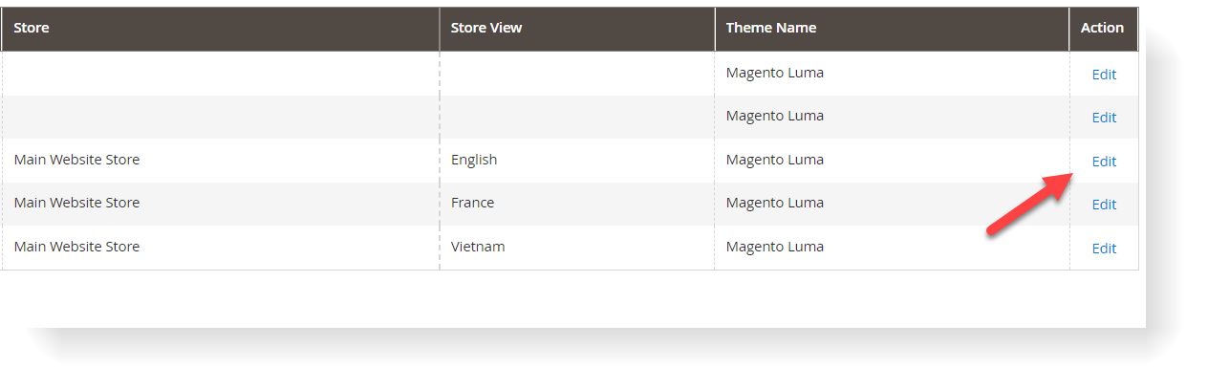Open Edit link in the first table row
Viewport: 1208px width, 390px height.
click(1104, 74)
